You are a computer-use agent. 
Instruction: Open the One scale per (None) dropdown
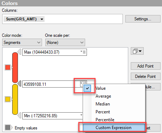pyautogui.click(x=65, y=43)
